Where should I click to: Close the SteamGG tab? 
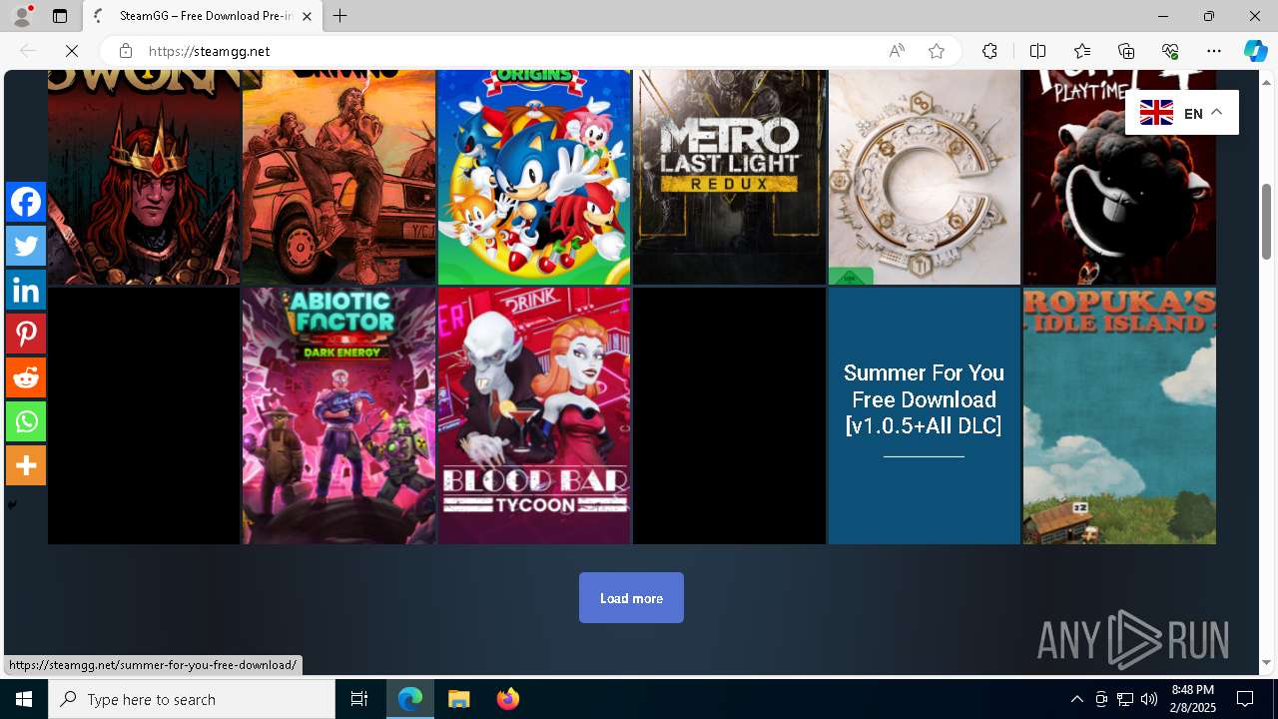click(x=307, y=16)
